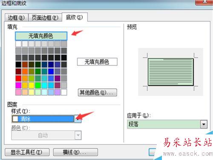Image resolution: width=213 pixels, height=160 pixels.
Task: Pick the dark yellow (olive) swatch beside orange
Action: (x=32, y=71)
